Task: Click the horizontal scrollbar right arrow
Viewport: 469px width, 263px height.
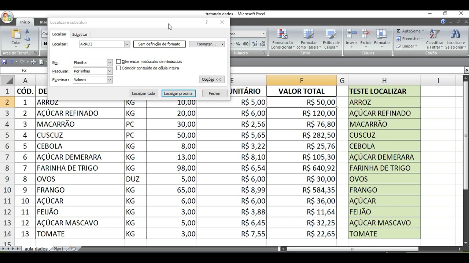Action: (x=460, y=249)
